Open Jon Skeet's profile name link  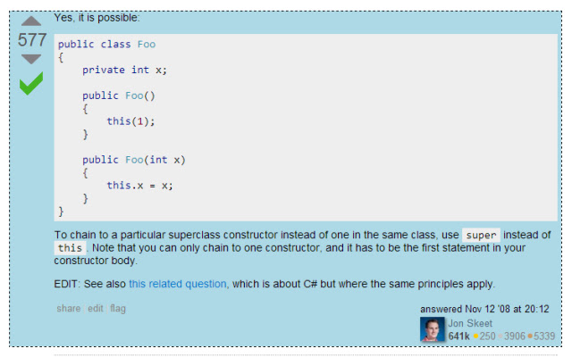point(470,323)
